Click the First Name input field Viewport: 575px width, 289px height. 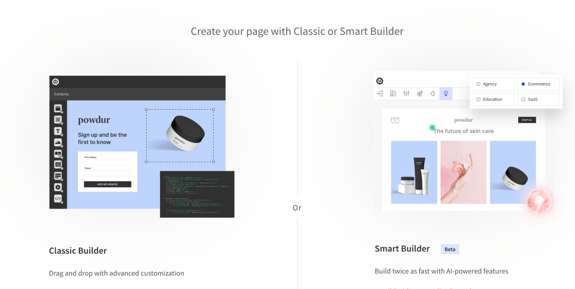[x=107, y=162]
